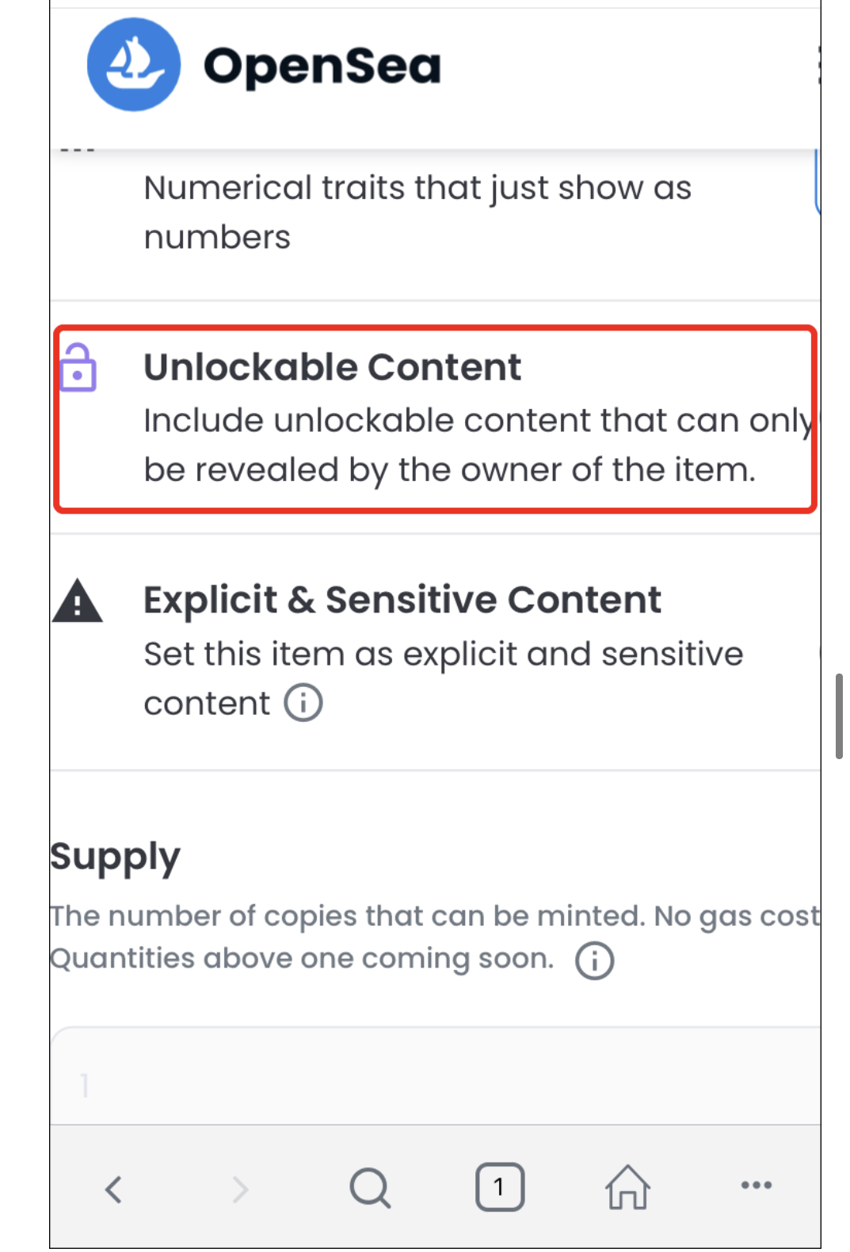Open info tooltip beside Supply description
The image size is (850, 1252).
point(594,961)
